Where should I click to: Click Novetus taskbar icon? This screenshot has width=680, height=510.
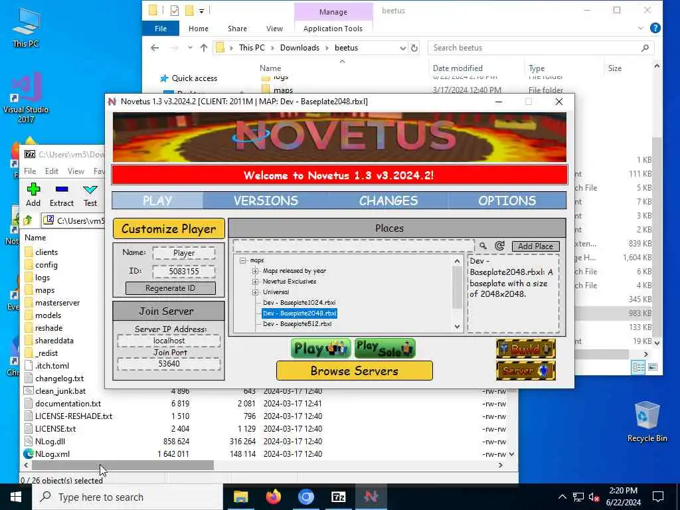[x=371, y=497]
